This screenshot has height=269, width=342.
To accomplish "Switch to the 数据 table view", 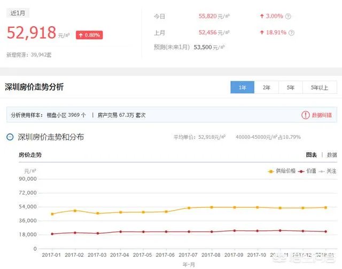I will click(332, 155).
